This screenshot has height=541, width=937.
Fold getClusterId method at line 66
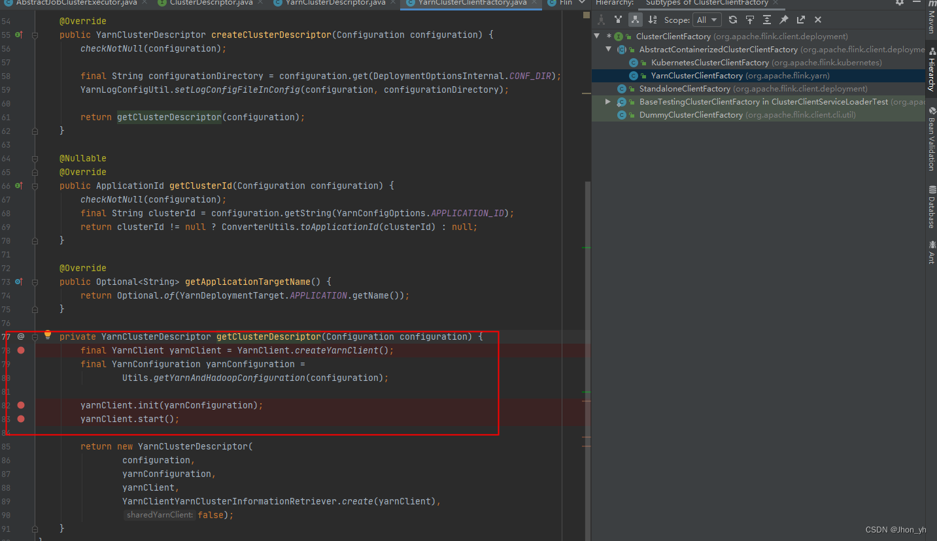(x=35, y=186)
